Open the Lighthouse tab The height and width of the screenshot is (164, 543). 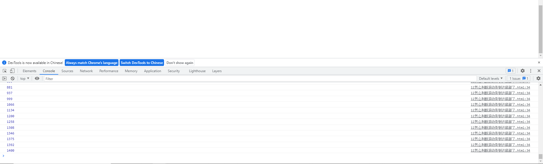point(197,71)
